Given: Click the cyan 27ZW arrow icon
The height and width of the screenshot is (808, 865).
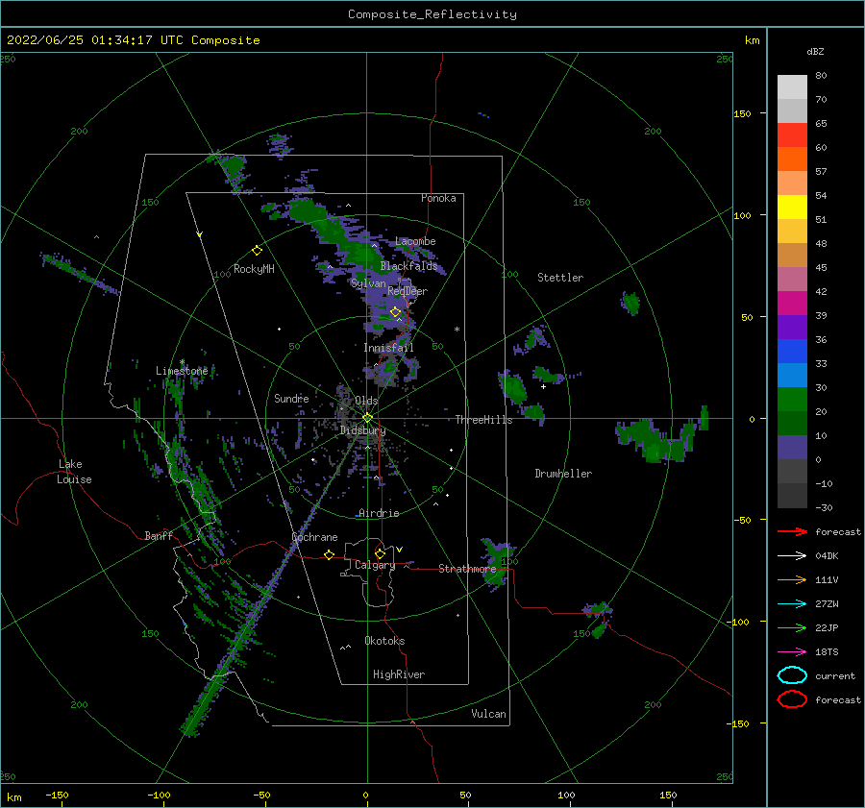Looking at the screenshot, I should pos(792,604).
